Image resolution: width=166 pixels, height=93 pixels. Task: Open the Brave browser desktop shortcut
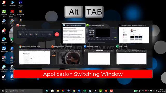4,3
